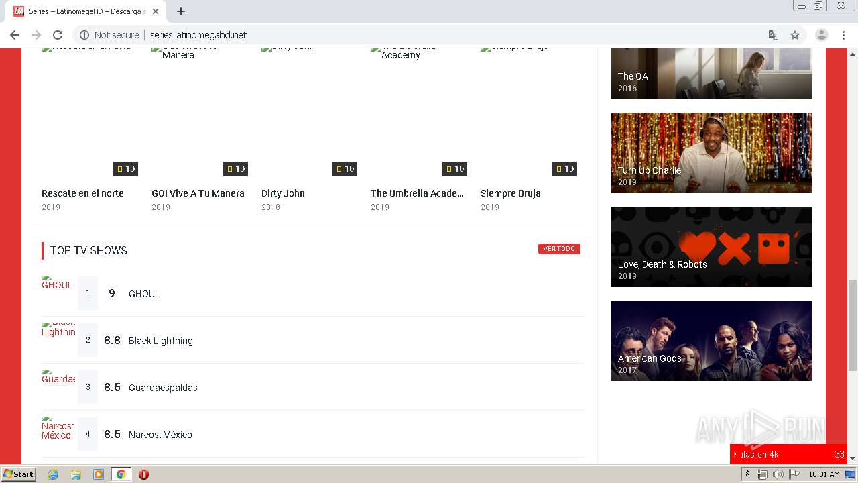
Task: Open Google Translate icon in address bar
Action: [774, 35]
